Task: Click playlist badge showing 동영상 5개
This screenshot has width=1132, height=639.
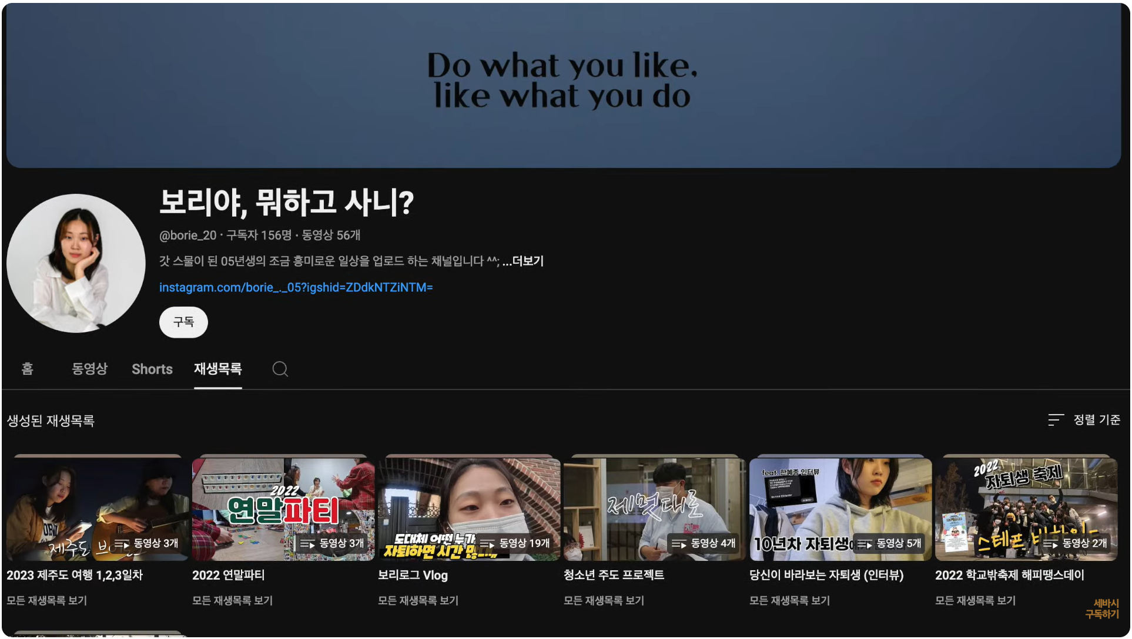Action: pos(889,543)
